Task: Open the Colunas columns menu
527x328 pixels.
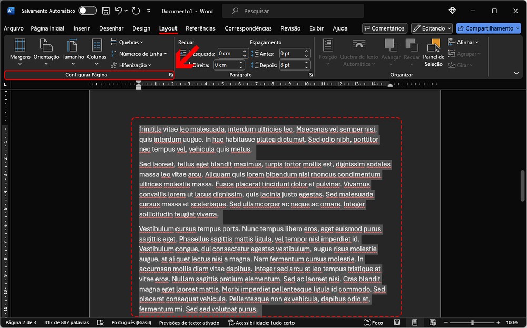Action: (96, 52)
